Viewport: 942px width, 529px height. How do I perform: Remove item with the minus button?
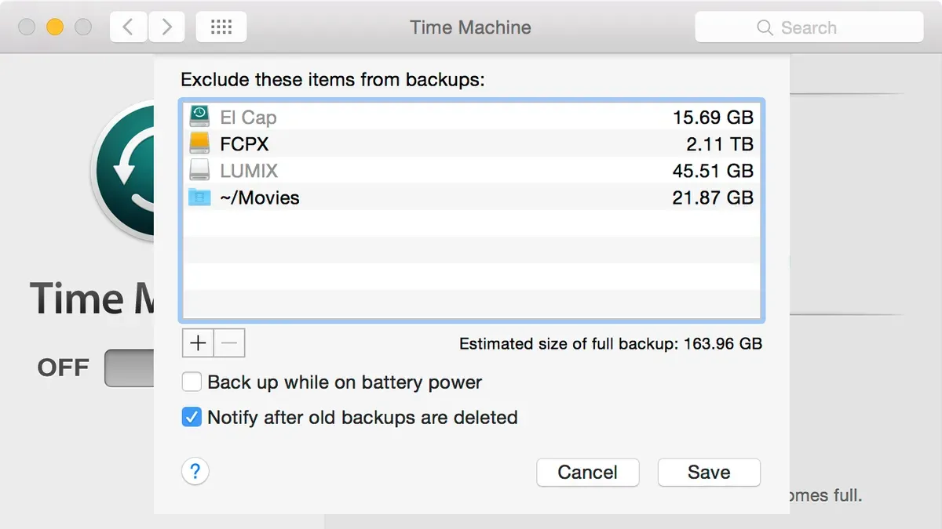click(230, 342)
